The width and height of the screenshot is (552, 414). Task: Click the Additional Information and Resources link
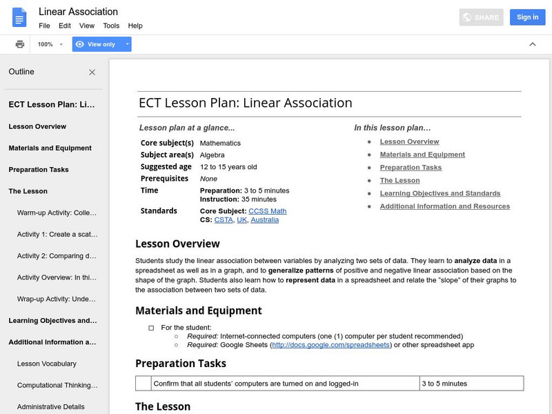click(x=444, y=206)
